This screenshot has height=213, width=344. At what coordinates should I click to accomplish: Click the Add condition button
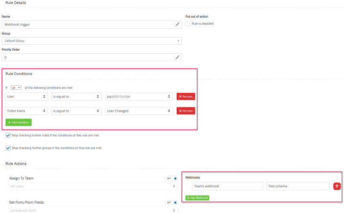click(x=18, y=122)
